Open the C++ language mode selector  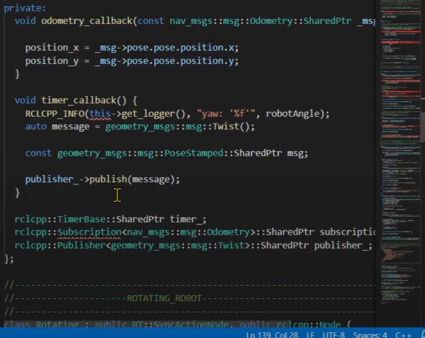click(x=403, y=335)
